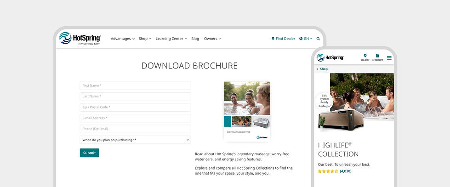Open the purchase timing select box
This screenshot has height=187, width=450.
pyautogui.click(x=135, y=140)
